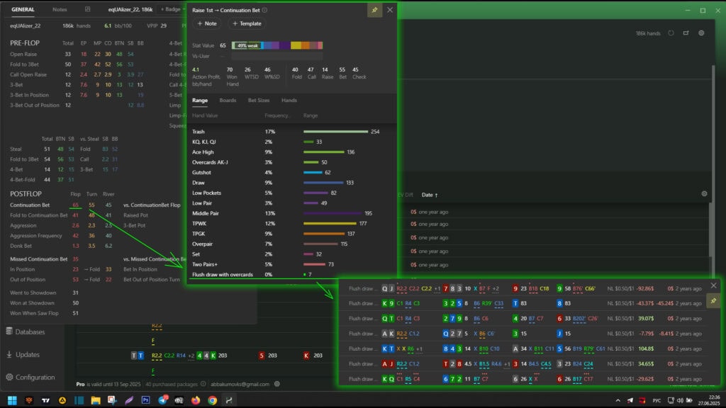Open the Bet Sizes tab
This screenshot has width=726, height=408.
coord(258,101)
